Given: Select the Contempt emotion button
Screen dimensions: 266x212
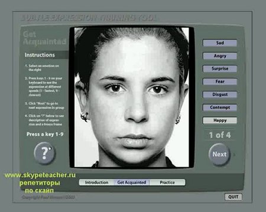Looking at the screenshot, I should (220, 107).
